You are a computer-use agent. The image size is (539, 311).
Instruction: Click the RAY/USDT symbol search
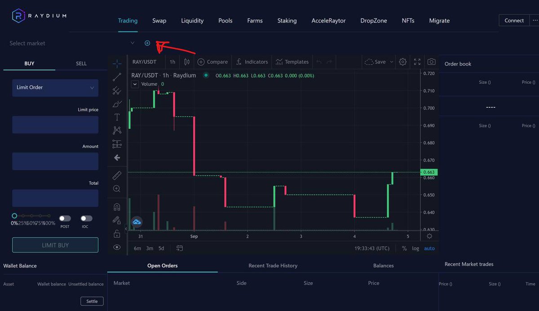coord(145,62)
